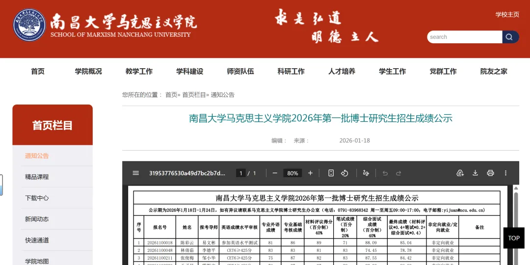
Task: Select 学院地图 in the sidebar
Action: pos(37,261)
